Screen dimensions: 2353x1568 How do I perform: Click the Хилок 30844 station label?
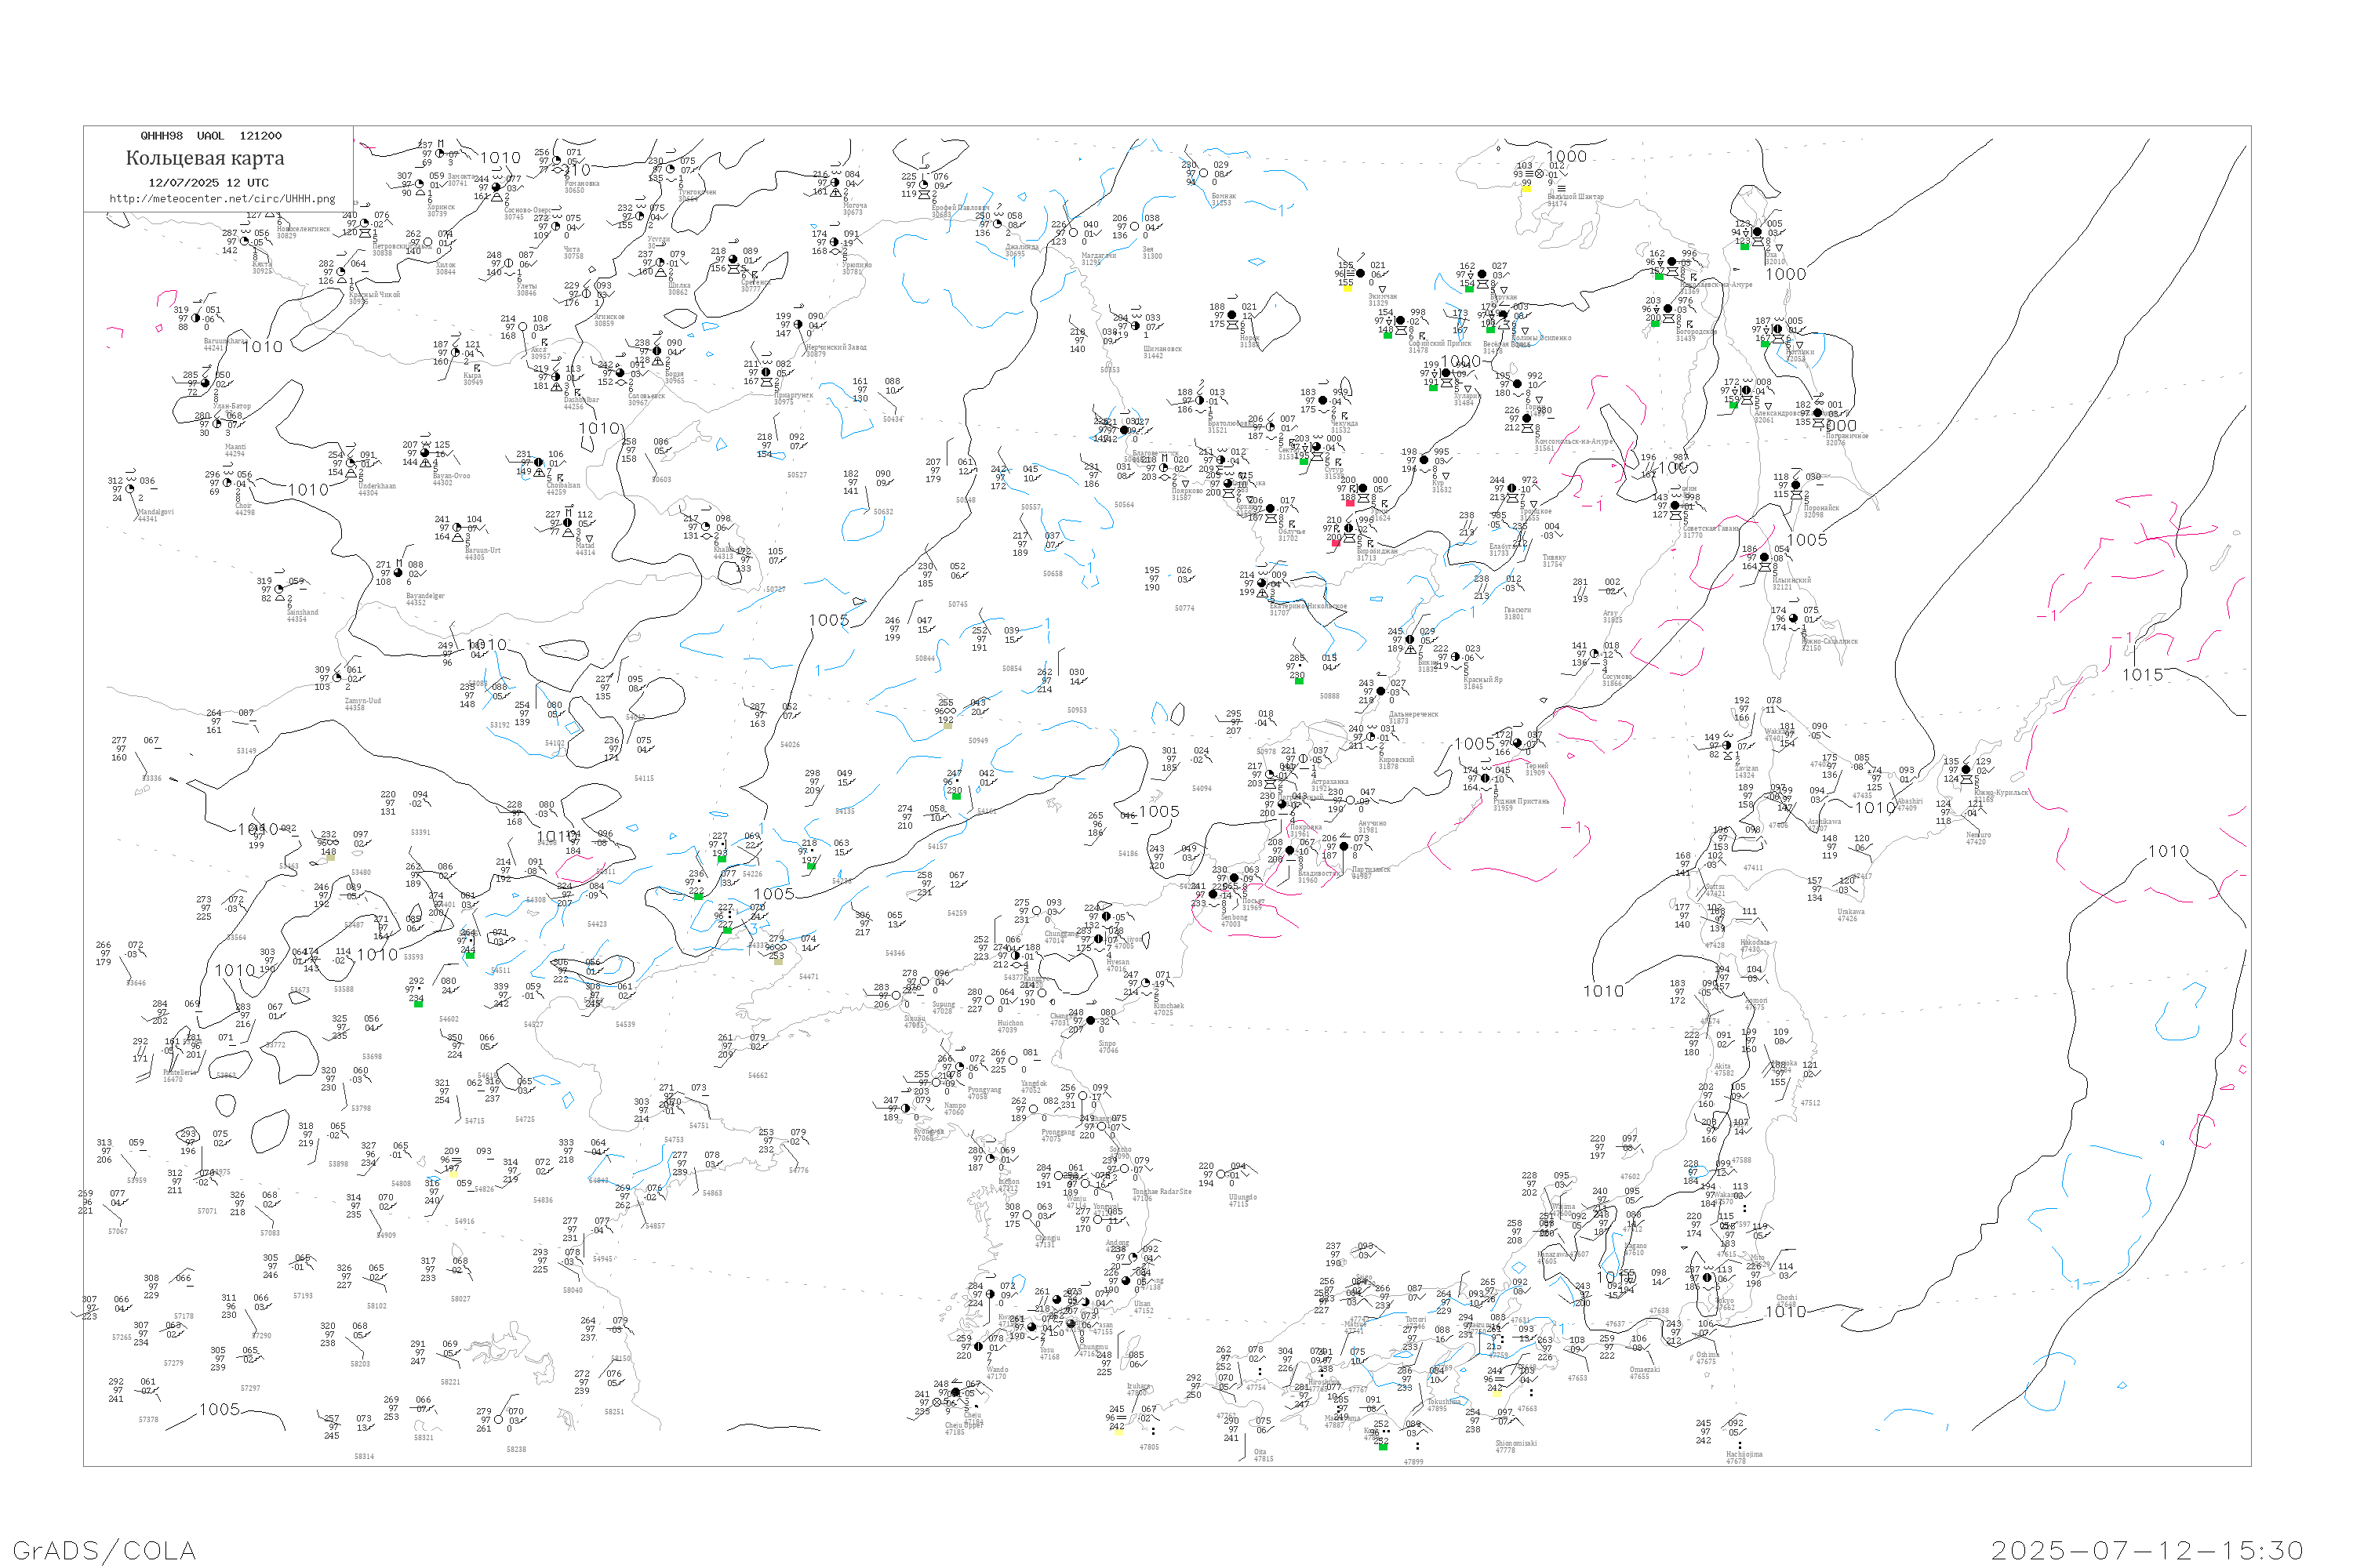446,269
